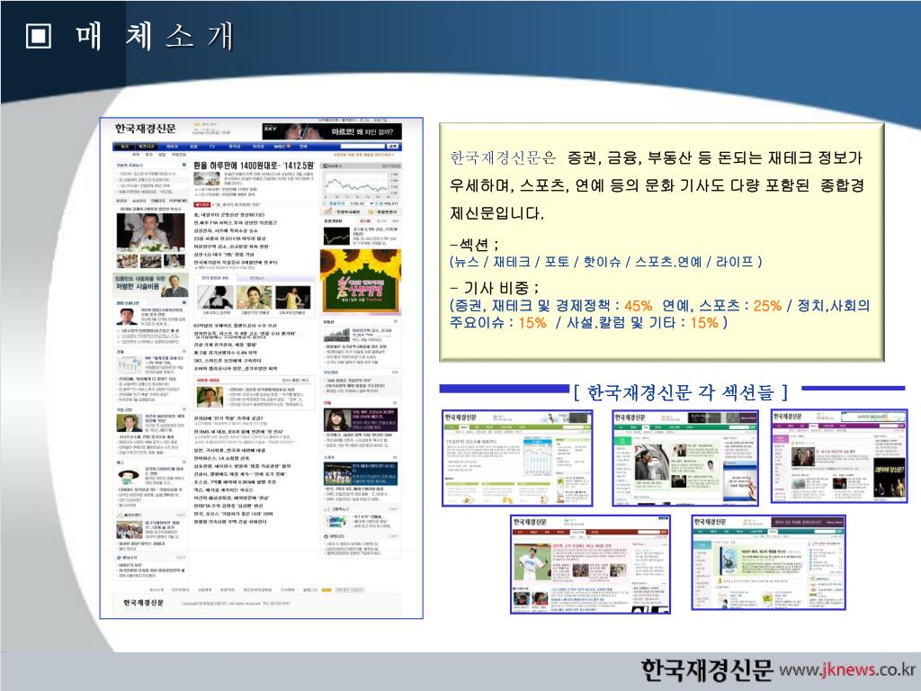Click the square bullet icon beside 매체소개
921x691 pixels.
tap(39, 36)
